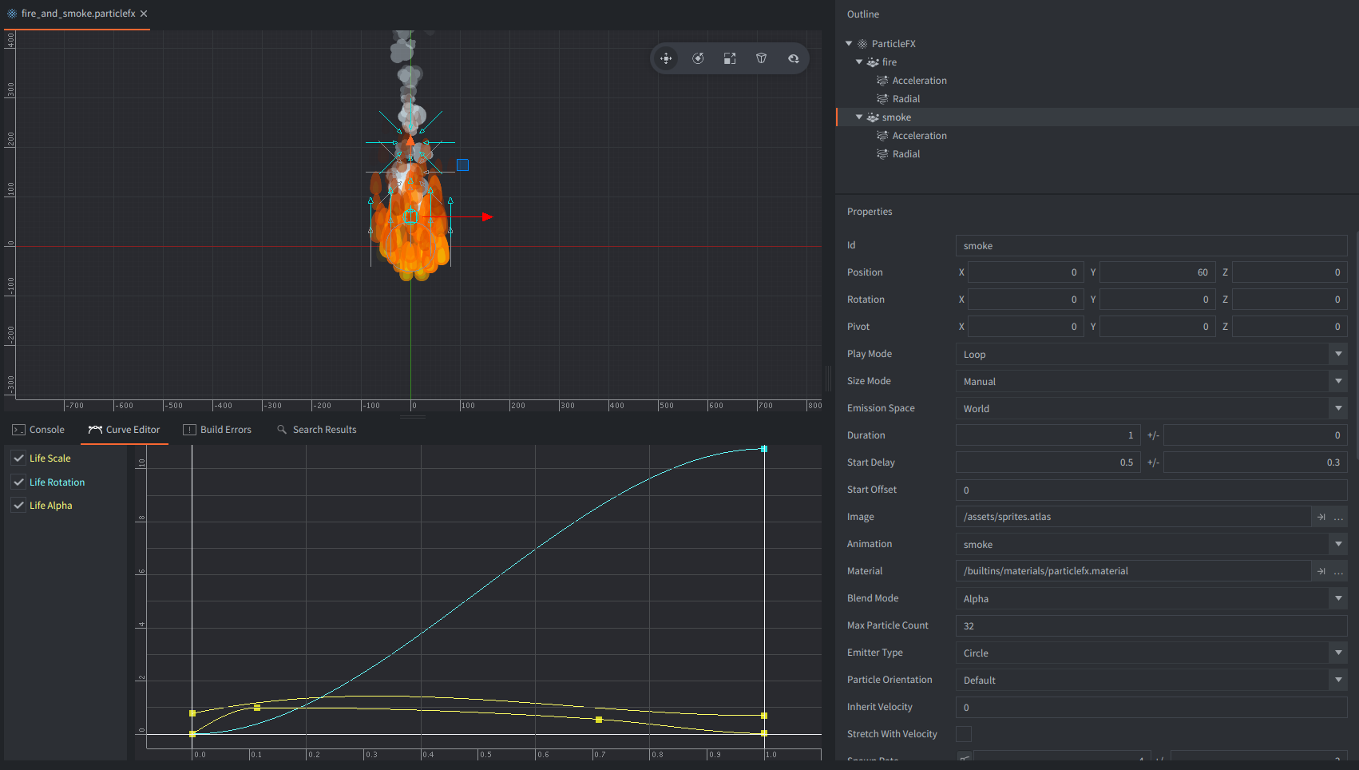1359x770 pixels.
Task: Click the fire emitter icon in Outline
Action: pos(873,62)
